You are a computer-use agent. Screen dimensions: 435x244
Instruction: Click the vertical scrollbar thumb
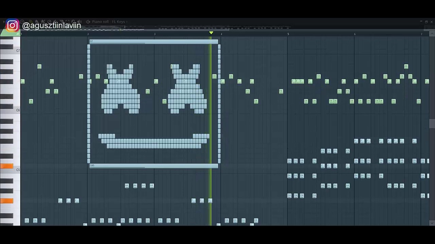432,124
